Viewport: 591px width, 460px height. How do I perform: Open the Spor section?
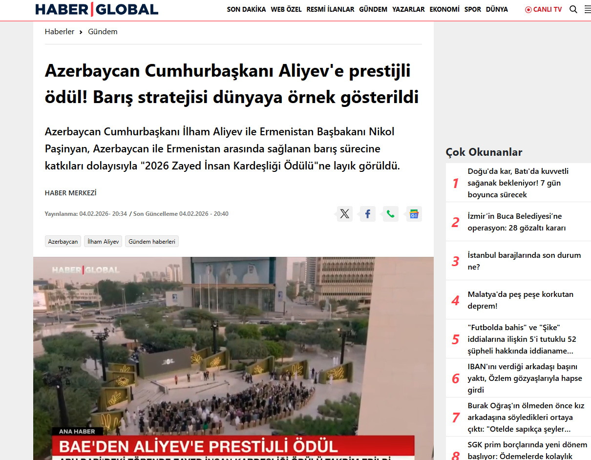point(472,9)
